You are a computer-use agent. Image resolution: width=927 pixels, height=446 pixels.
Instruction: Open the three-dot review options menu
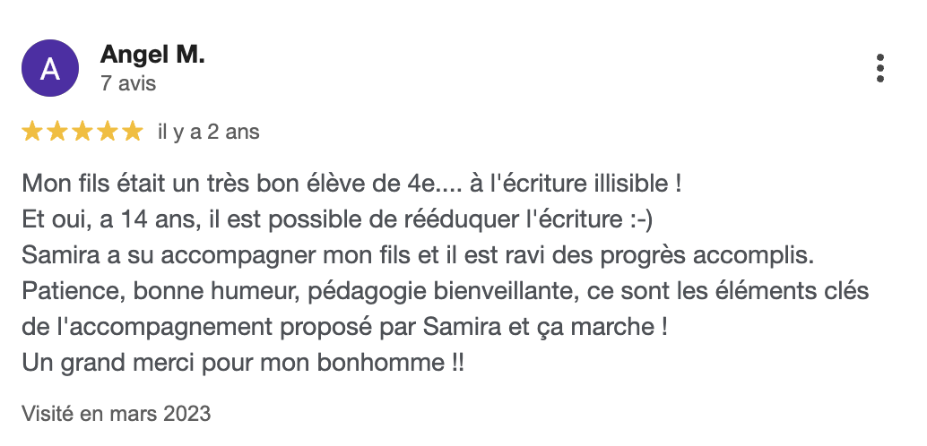point(880,69)
